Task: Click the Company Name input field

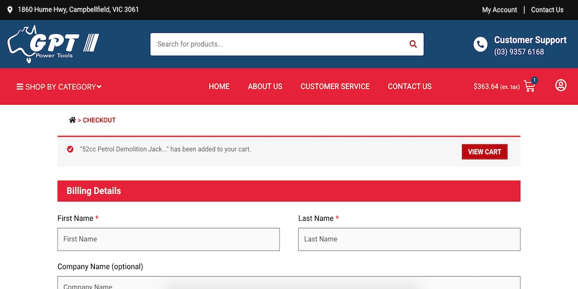Action: [288, 283]
